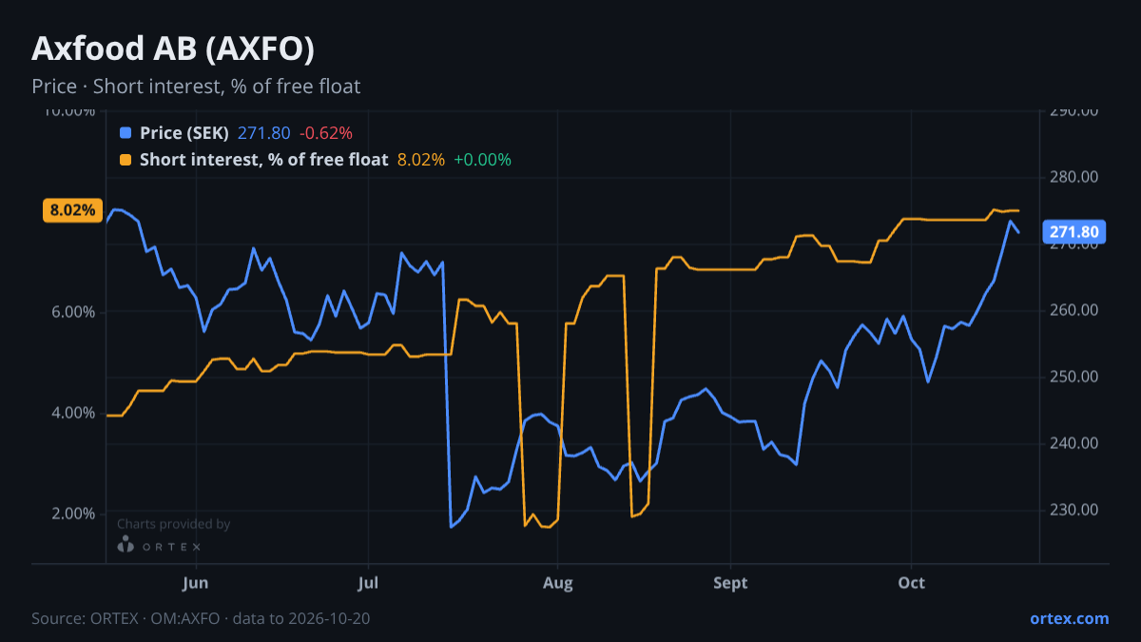Click the Oct label on time axis
This screenshot has width=1141, height=642.
click(x=911, y=583)
